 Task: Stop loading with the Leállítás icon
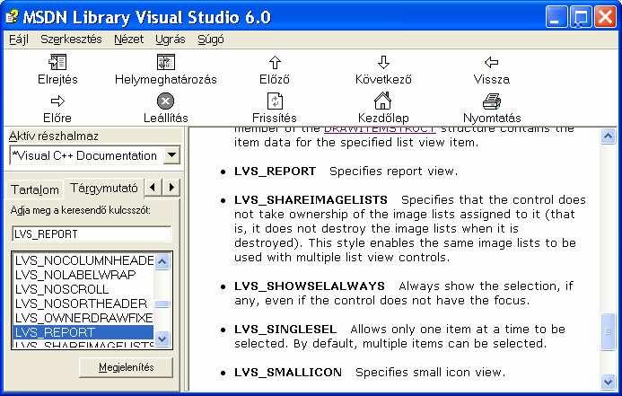tap(166, 101)
